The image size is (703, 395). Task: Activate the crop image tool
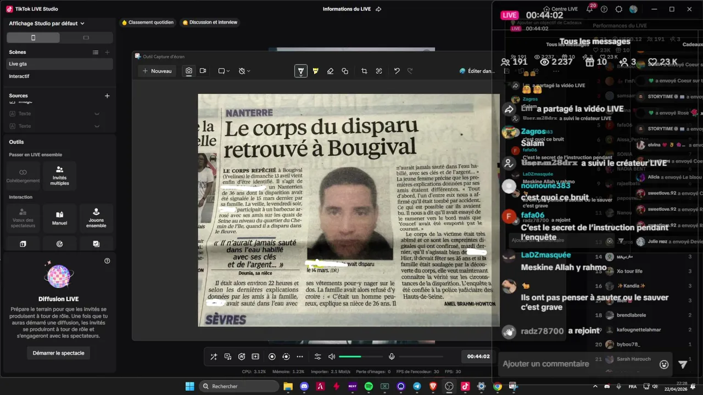[364, 71]
